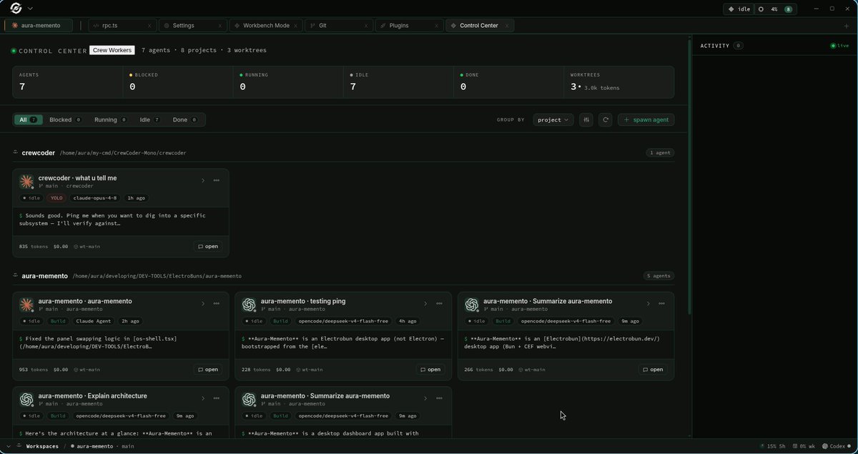Click the idle status indicator in title bar
This screenshot has width=858, height=454.
pos(739,9)
